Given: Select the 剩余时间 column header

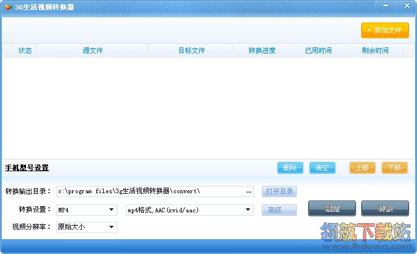Looking at the screenshot, I should 375,51.
